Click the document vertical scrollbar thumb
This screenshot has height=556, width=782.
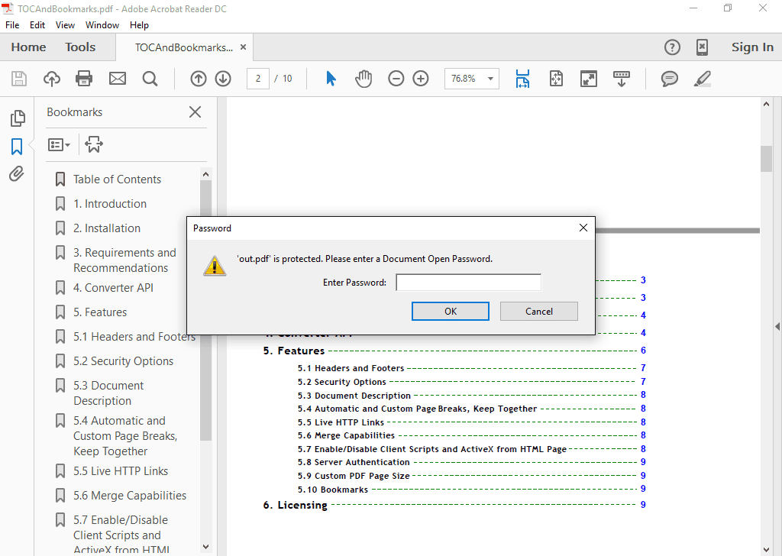click(766, 159)
